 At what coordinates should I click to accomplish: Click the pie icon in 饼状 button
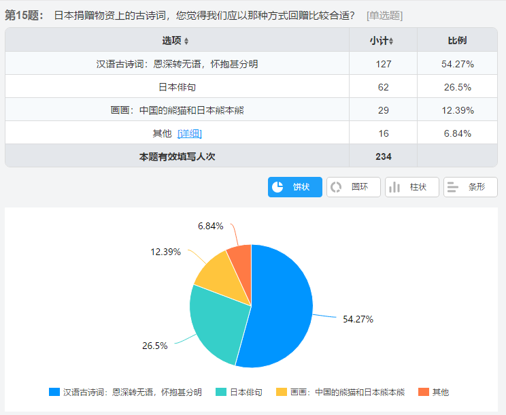click(x=277, y=187)
